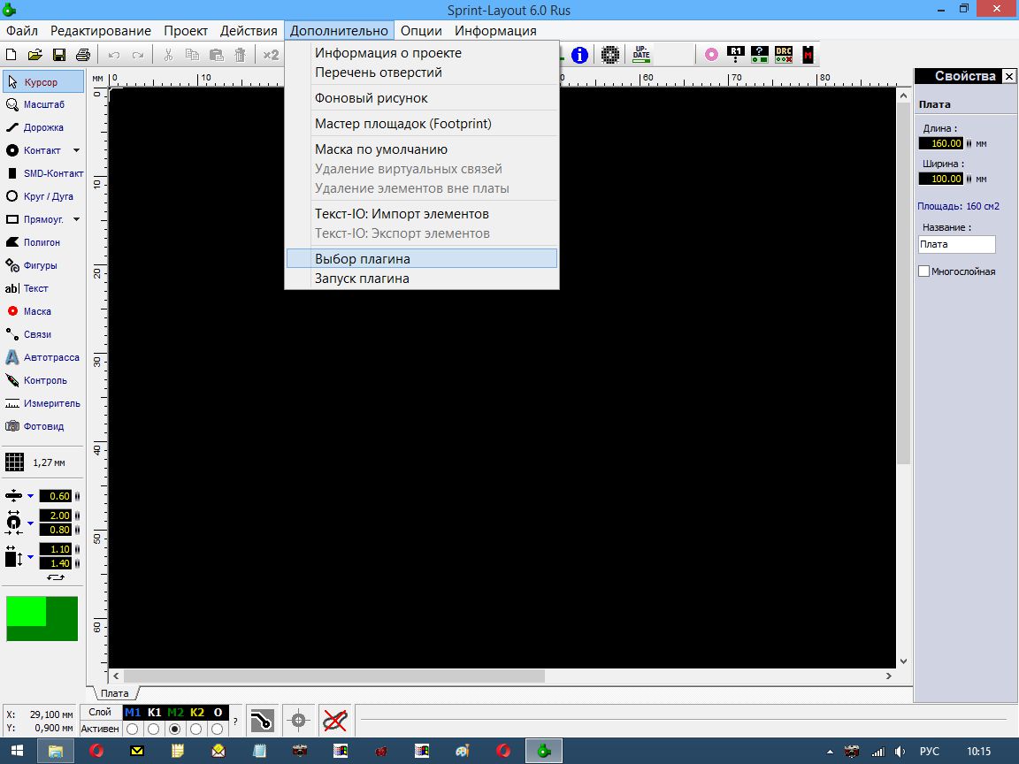Open Фотовид photo view
The height and width of the screenshot is (764, 1019).
pyautogui.click(x=42, y=426)
